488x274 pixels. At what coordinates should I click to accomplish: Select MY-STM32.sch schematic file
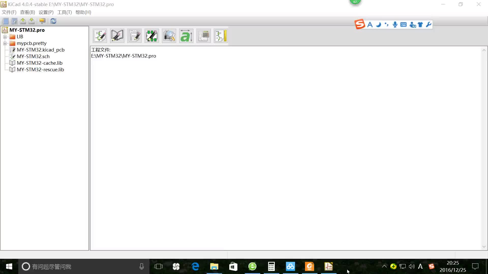tap(33, 56)
